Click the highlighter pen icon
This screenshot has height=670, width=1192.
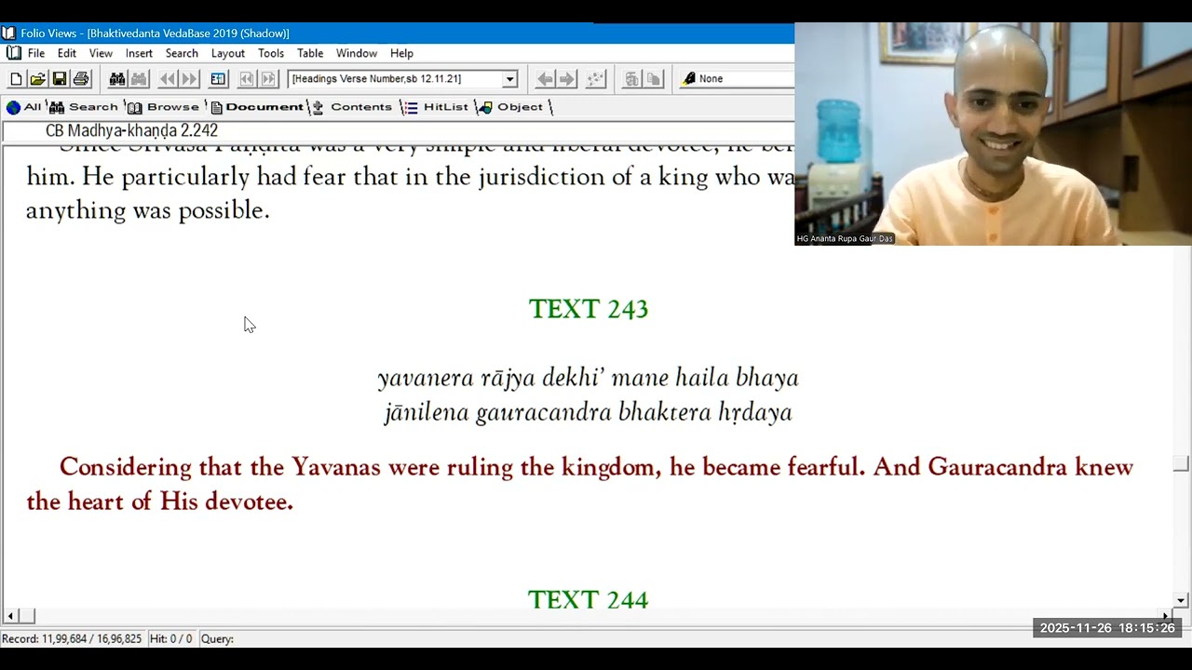688,79
